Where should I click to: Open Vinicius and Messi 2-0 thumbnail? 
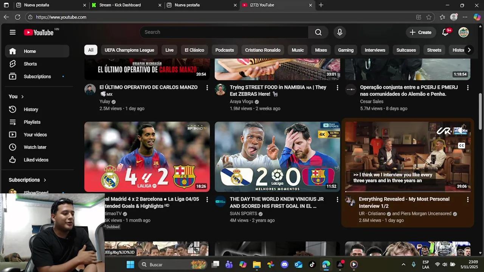pyautogui.click(x=277, y=157)
